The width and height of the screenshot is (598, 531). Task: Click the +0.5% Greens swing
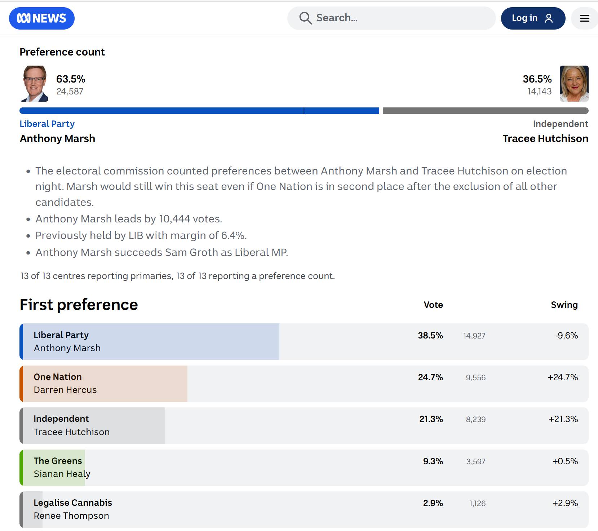565,461
